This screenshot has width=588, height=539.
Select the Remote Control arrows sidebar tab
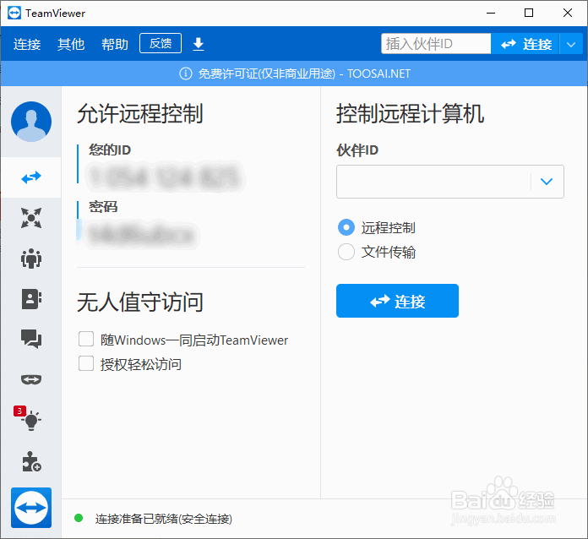coord(31,177)
